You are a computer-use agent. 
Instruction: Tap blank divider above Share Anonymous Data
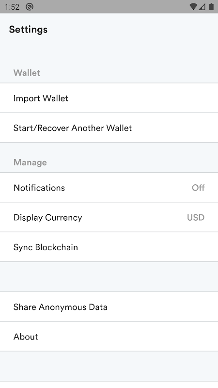pos(109,276)
